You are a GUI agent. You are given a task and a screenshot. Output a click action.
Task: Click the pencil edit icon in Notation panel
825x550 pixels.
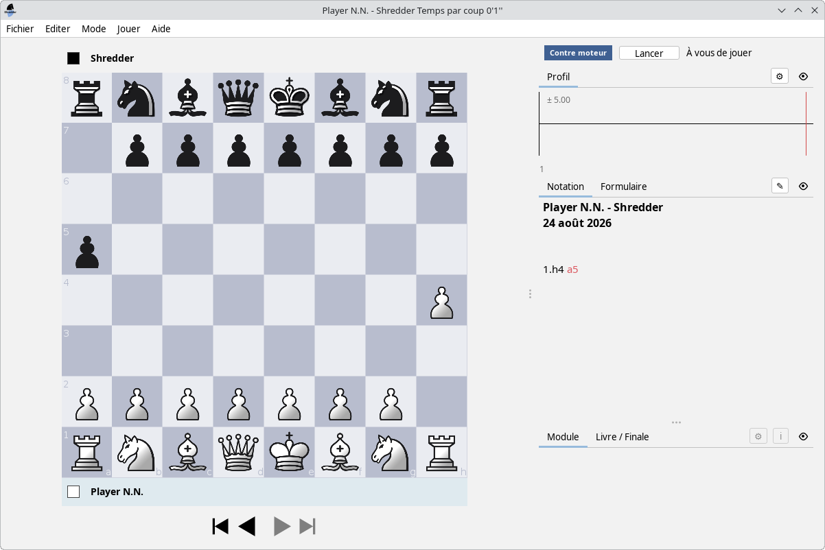click(780, 186)
